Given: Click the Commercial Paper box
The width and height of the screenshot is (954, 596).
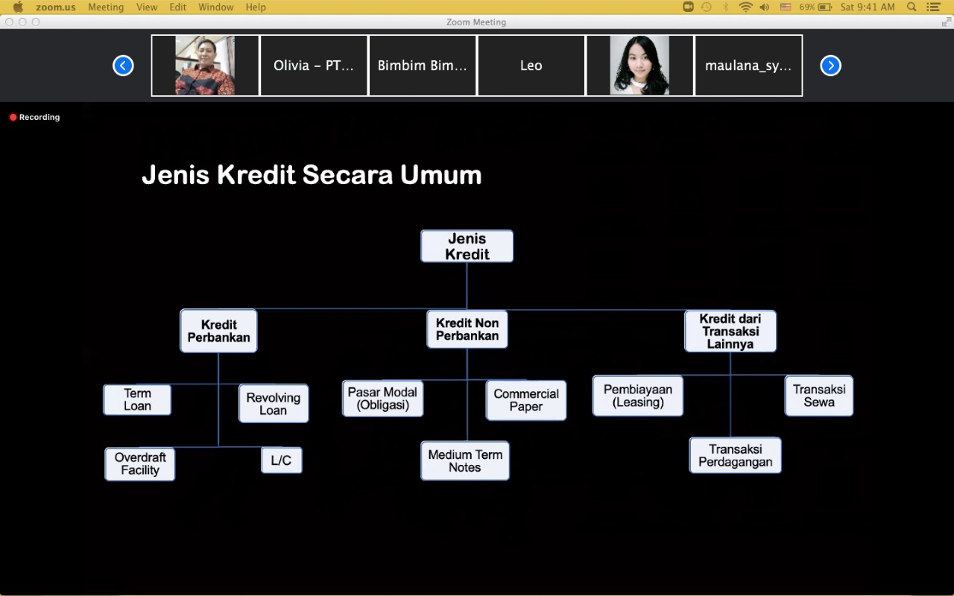Looking at the screenshot, I should tap(526, 400).
